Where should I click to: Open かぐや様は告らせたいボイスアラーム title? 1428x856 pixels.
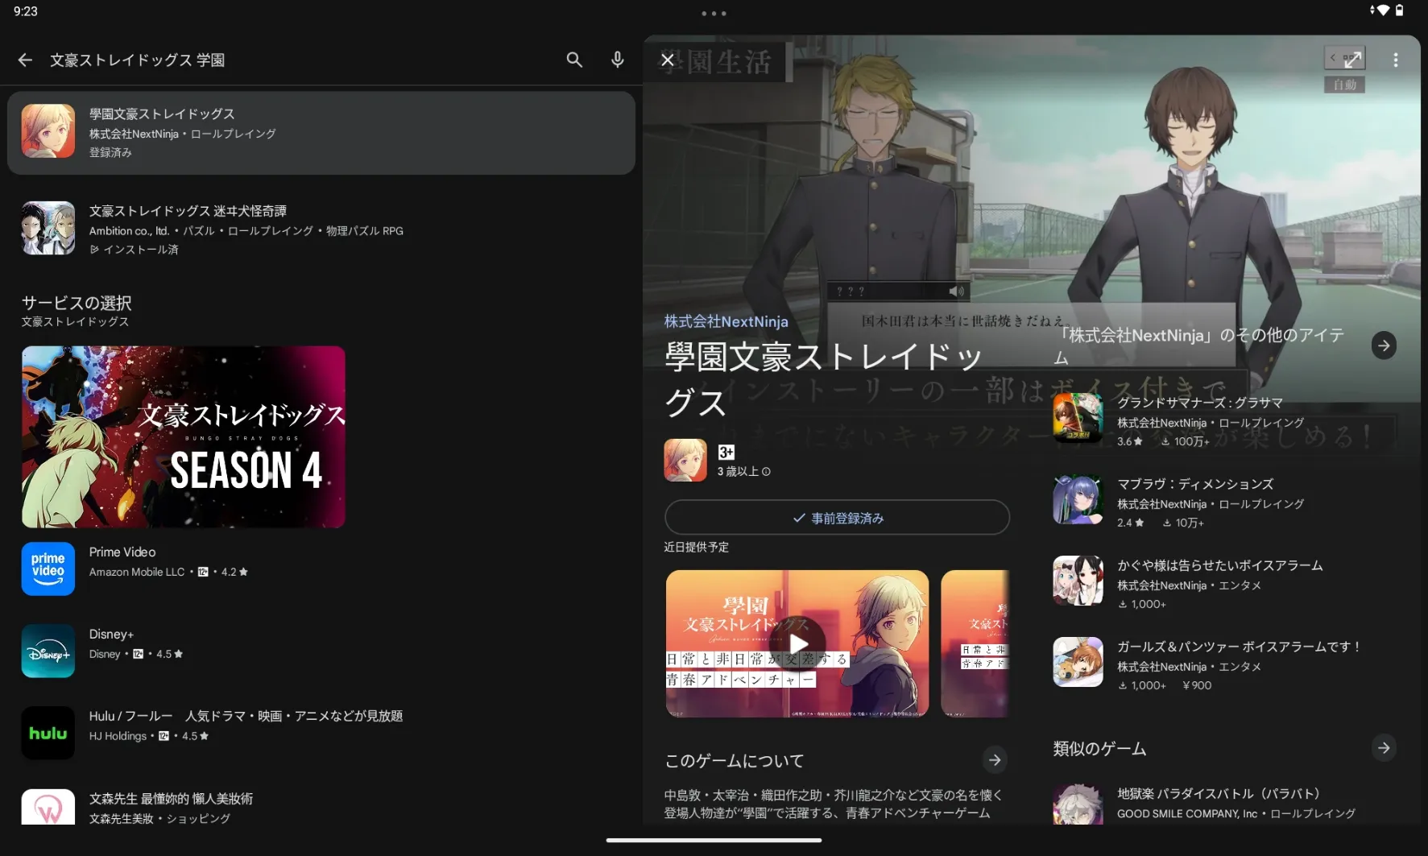pyautogui.click(x=1220, y=565)
